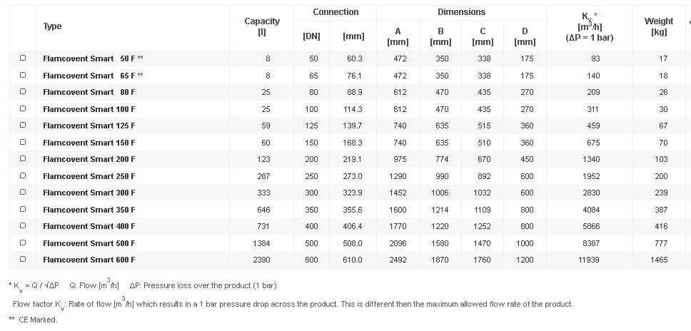This screenshot has width=691, height=331.
Task: Click the Connection column group header
Action: (x=336, y=12)
